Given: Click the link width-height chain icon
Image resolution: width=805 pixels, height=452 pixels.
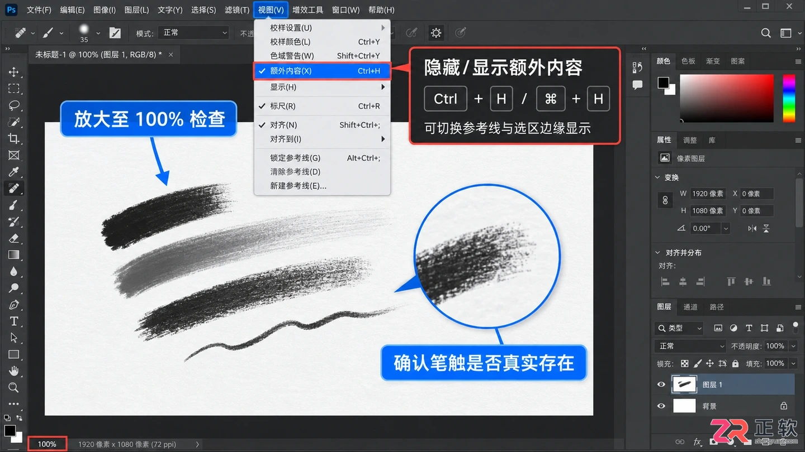Looking at the screenshot, I should 665,201.
